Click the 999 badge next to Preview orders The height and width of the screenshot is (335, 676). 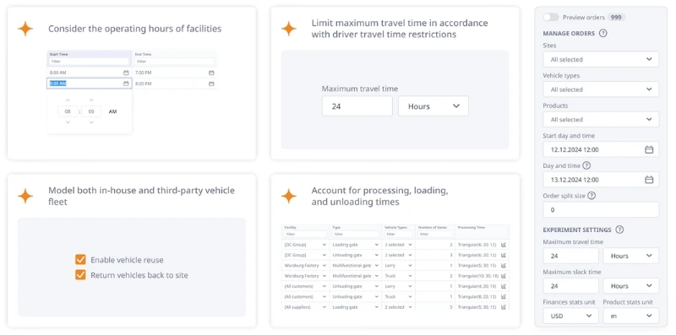point(616,17)
